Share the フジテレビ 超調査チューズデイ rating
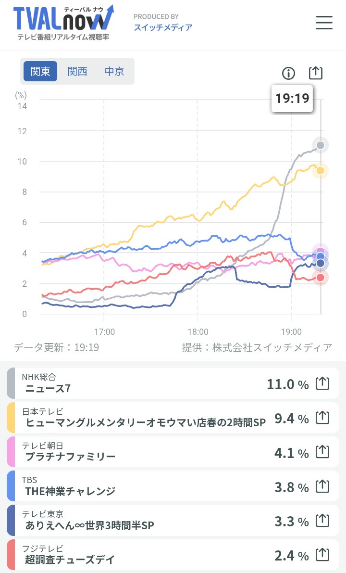346x573 pixels. 322,556
